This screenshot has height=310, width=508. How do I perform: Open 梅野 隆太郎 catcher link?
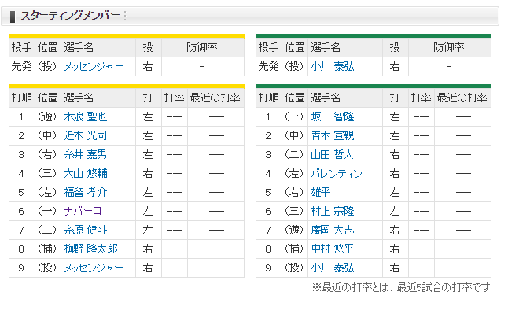tap(90, 249)
